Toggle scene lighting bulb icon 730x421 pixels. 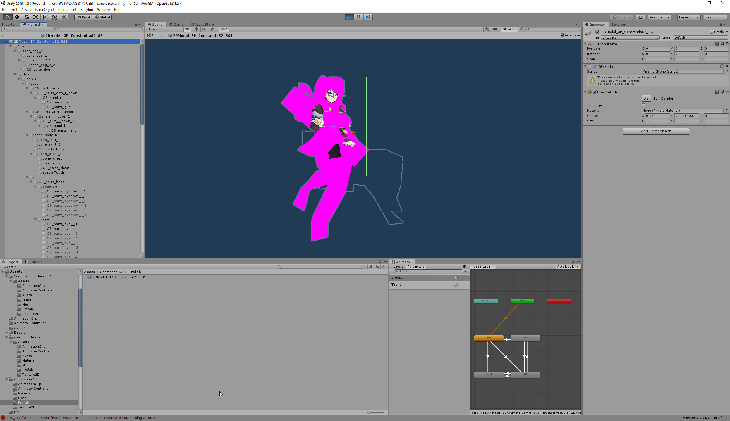coord(197,29)
